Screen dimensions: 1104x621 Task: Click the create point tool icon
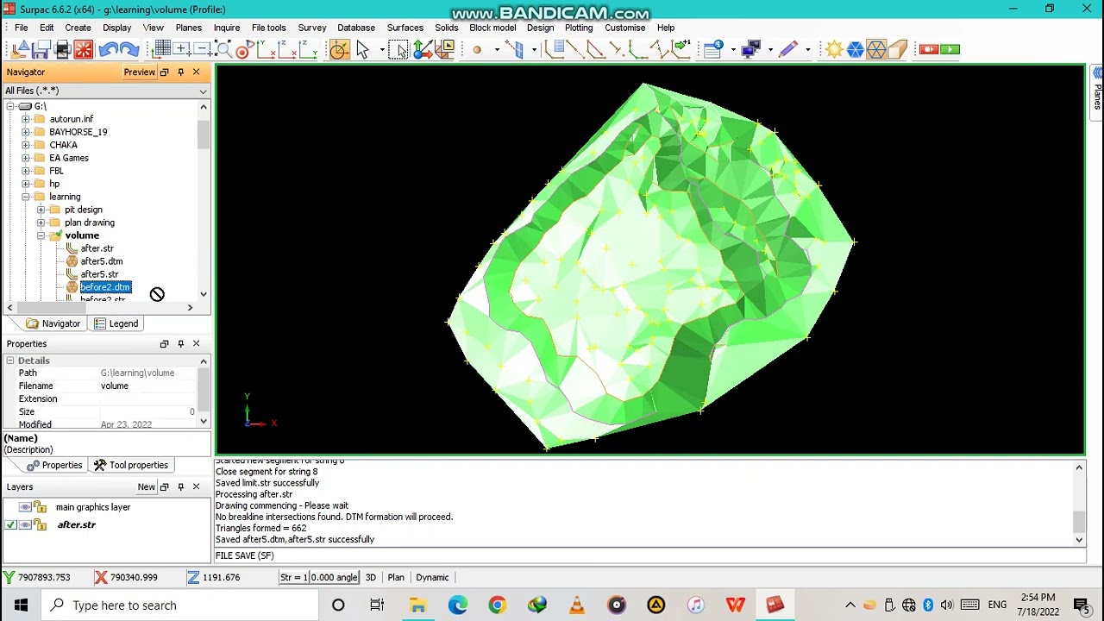point(477,49)
